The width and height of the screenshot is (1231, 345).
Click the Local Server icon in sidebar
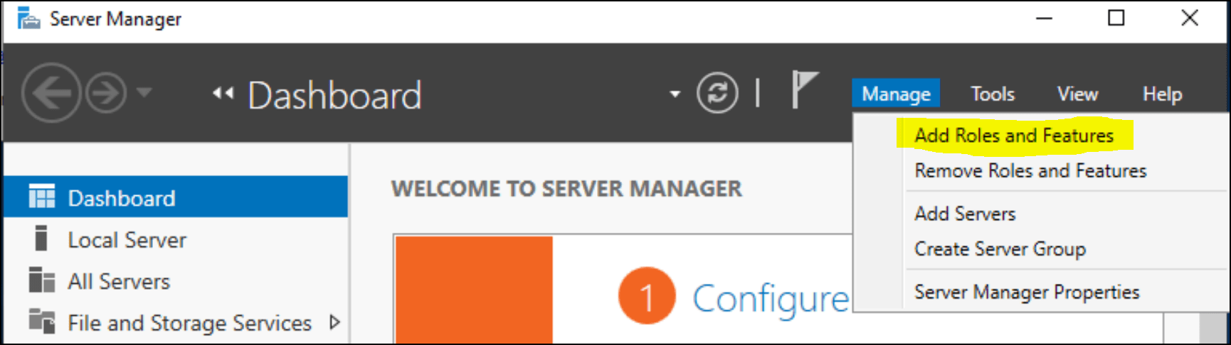click(41, 238)
